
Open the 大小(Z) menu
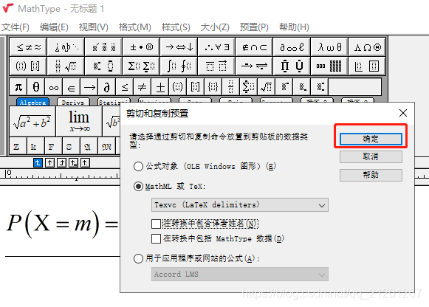point(215,27)
